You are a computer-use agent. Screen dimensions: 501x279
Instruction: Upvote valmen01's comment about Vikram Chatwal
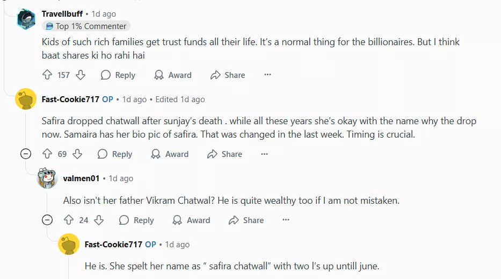(x=68, y=220)
